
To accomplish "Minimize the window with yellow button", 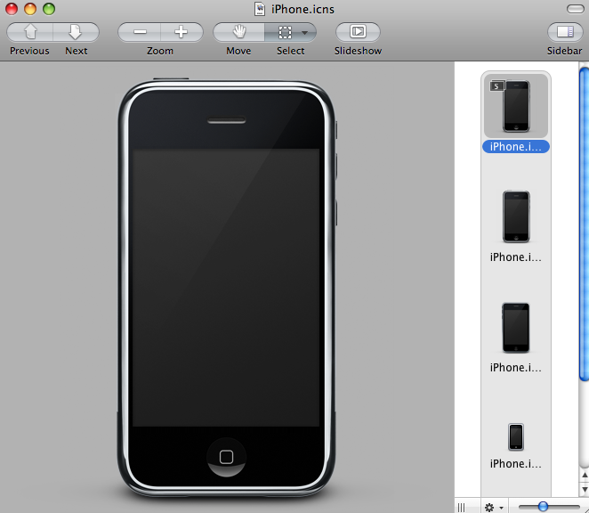I will tap(30, 9).
